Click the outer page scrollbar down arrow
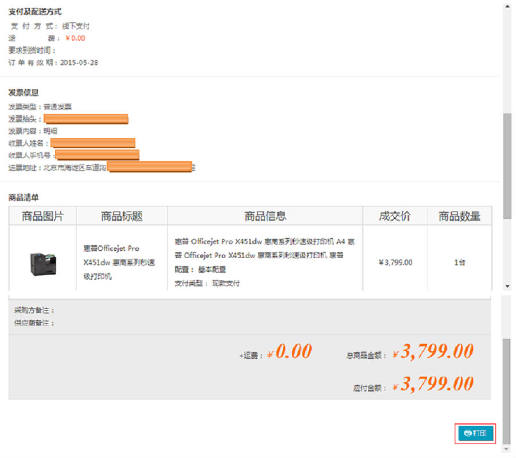The height and width of the screenshot is (458, 516). [507, 449]
